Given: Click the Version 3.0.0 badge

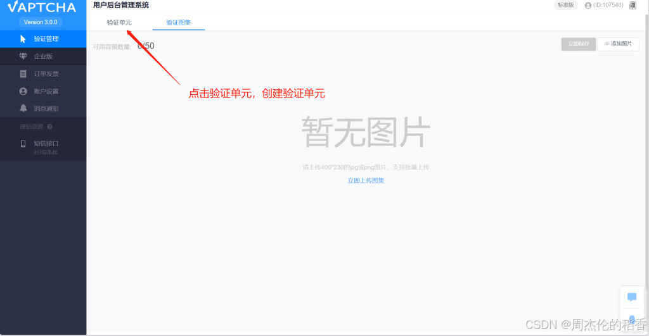Looking at the screenshot, I should (41, 22).
